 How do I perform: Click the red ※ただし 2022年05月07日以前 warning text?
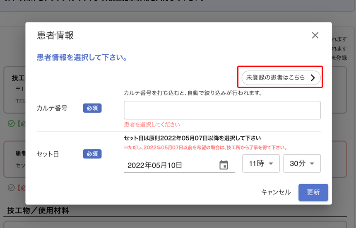pyautogui.click(x=206, y=148)
